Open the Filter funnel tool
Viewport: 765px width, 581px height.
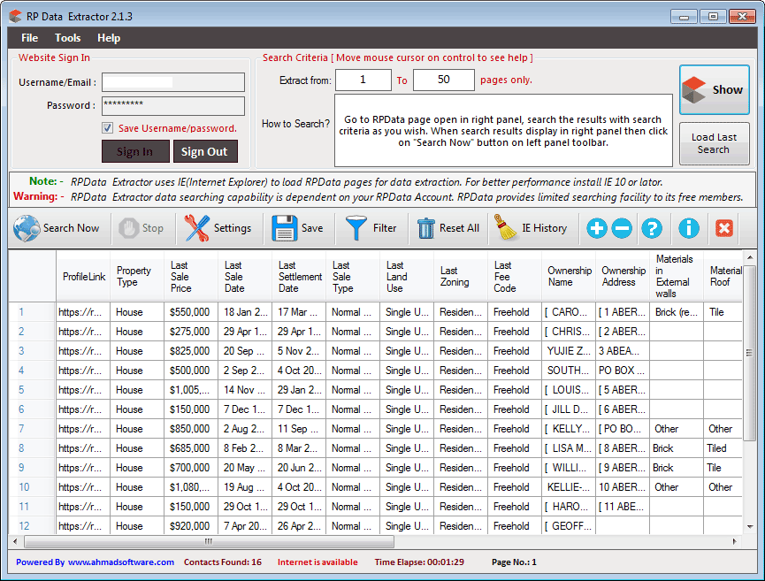pos(356,228)
